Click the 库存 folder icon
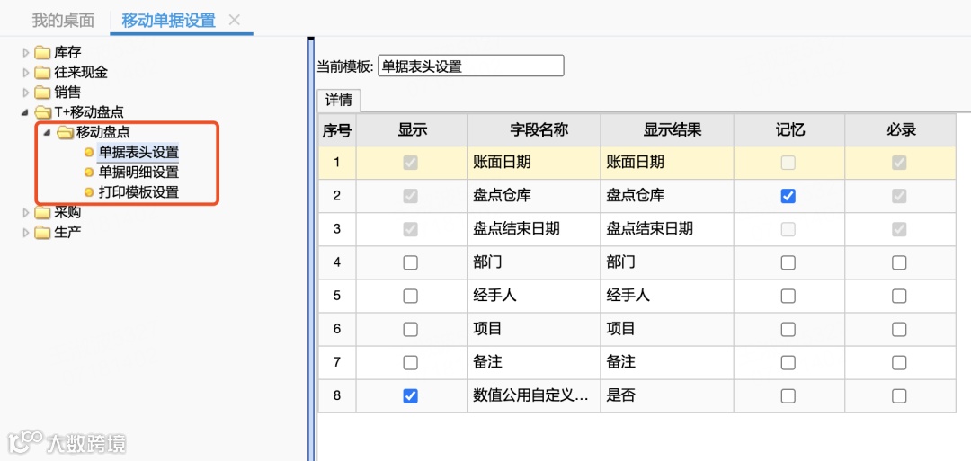The width and height of the screenshot is (971, 461). point(42,52)
